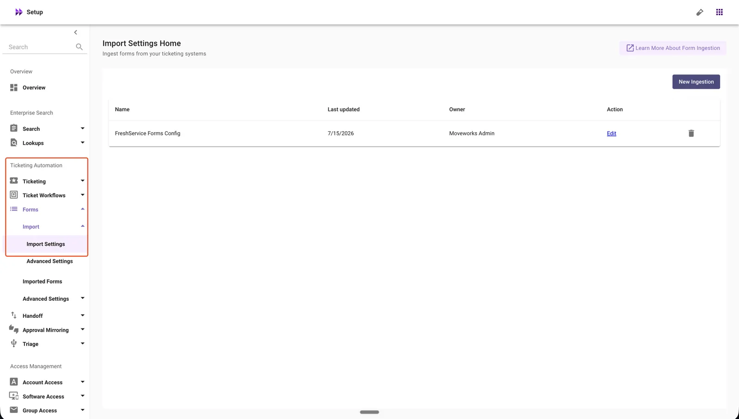Expand the Ticket Workflows arrow

(x=83, y=195)
